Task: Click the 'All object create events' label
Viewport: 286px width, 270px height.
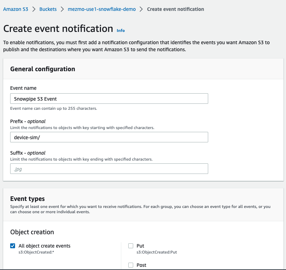Action: coord(44,246)
